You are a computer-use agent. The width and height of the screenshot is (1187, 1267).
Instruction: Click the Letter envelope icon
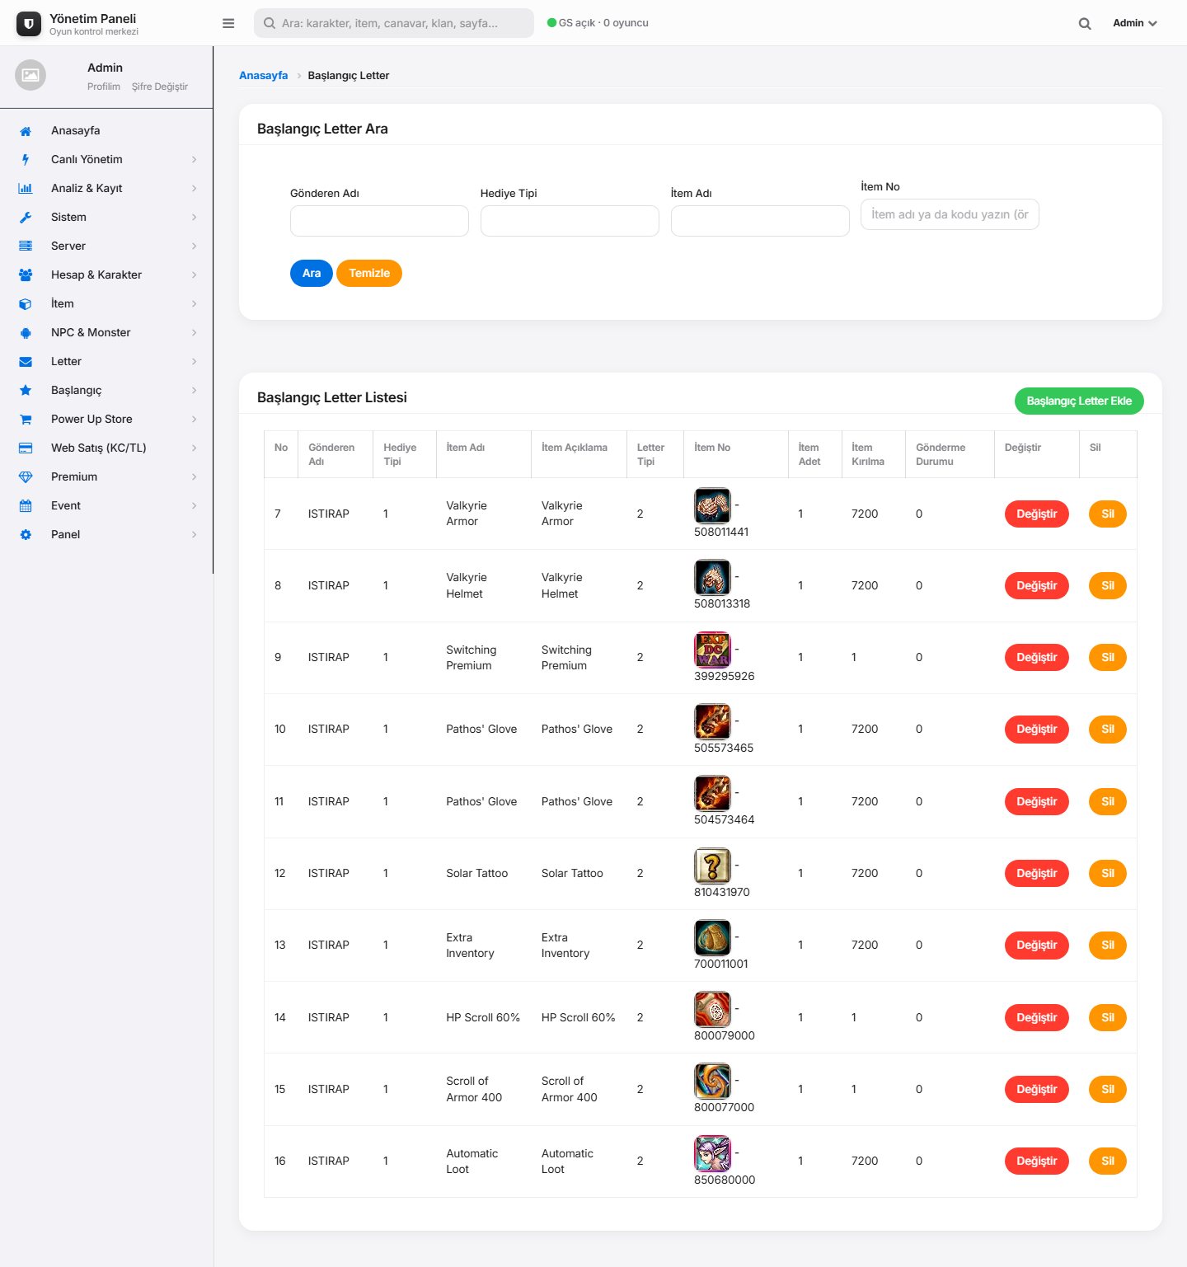coord(26,362)
